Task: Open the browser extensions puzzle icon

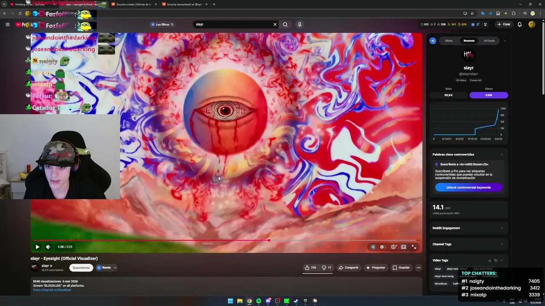Action: (x=513, y=14)
